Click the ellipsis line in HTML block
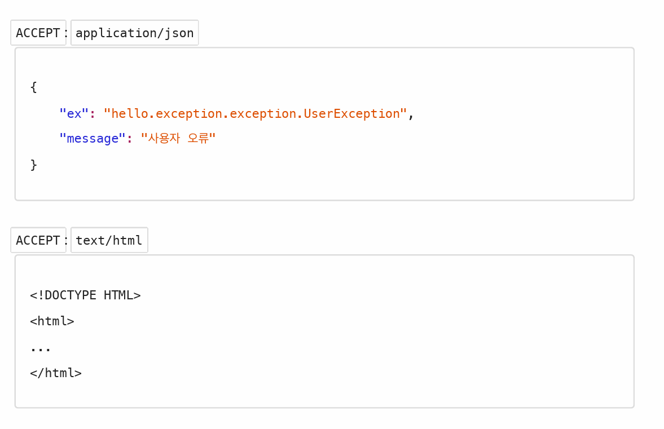The image size is (664, 429). (41, 349)
